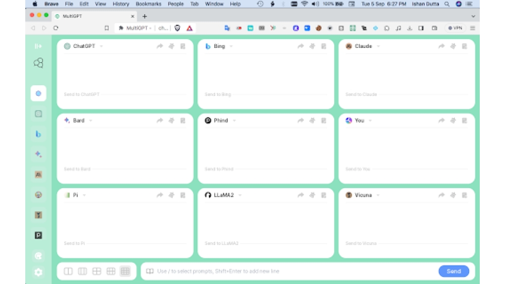Click the Send button

454,271
